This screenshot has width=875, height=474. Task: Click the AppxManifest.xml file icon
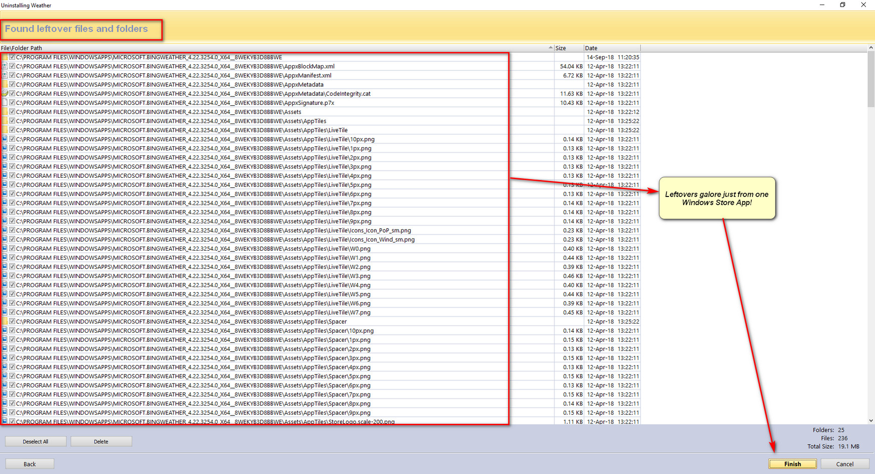(x=5, y=75)
